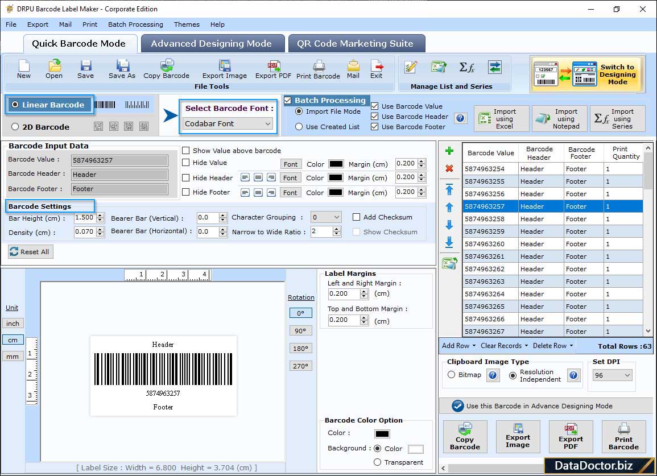Click Print Barcode in File Tools toolbar
Screen dimensions: 657x476
click(319, 69)
